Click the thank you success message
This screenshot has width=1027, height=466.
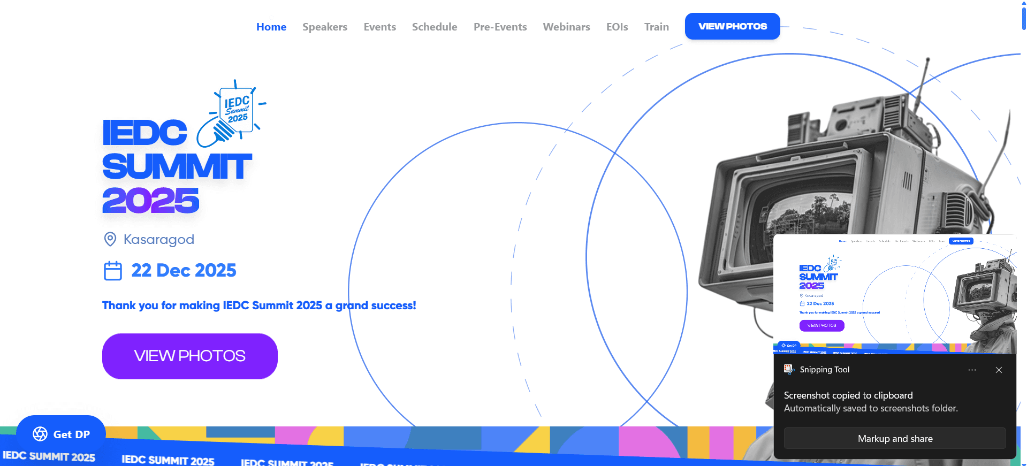pos(259,305)
